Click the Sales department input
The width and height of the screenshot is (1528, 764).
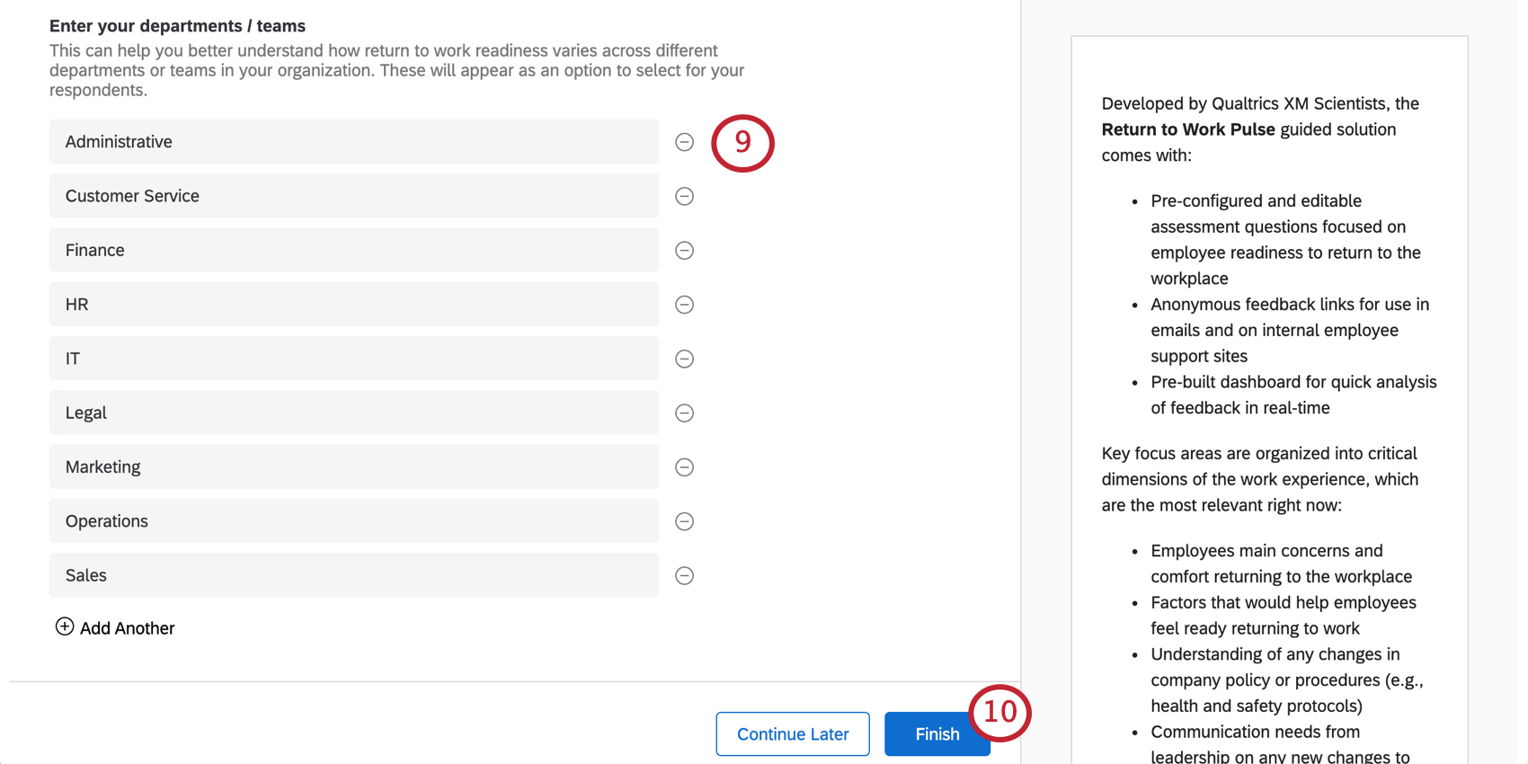[x=353, y=576]
